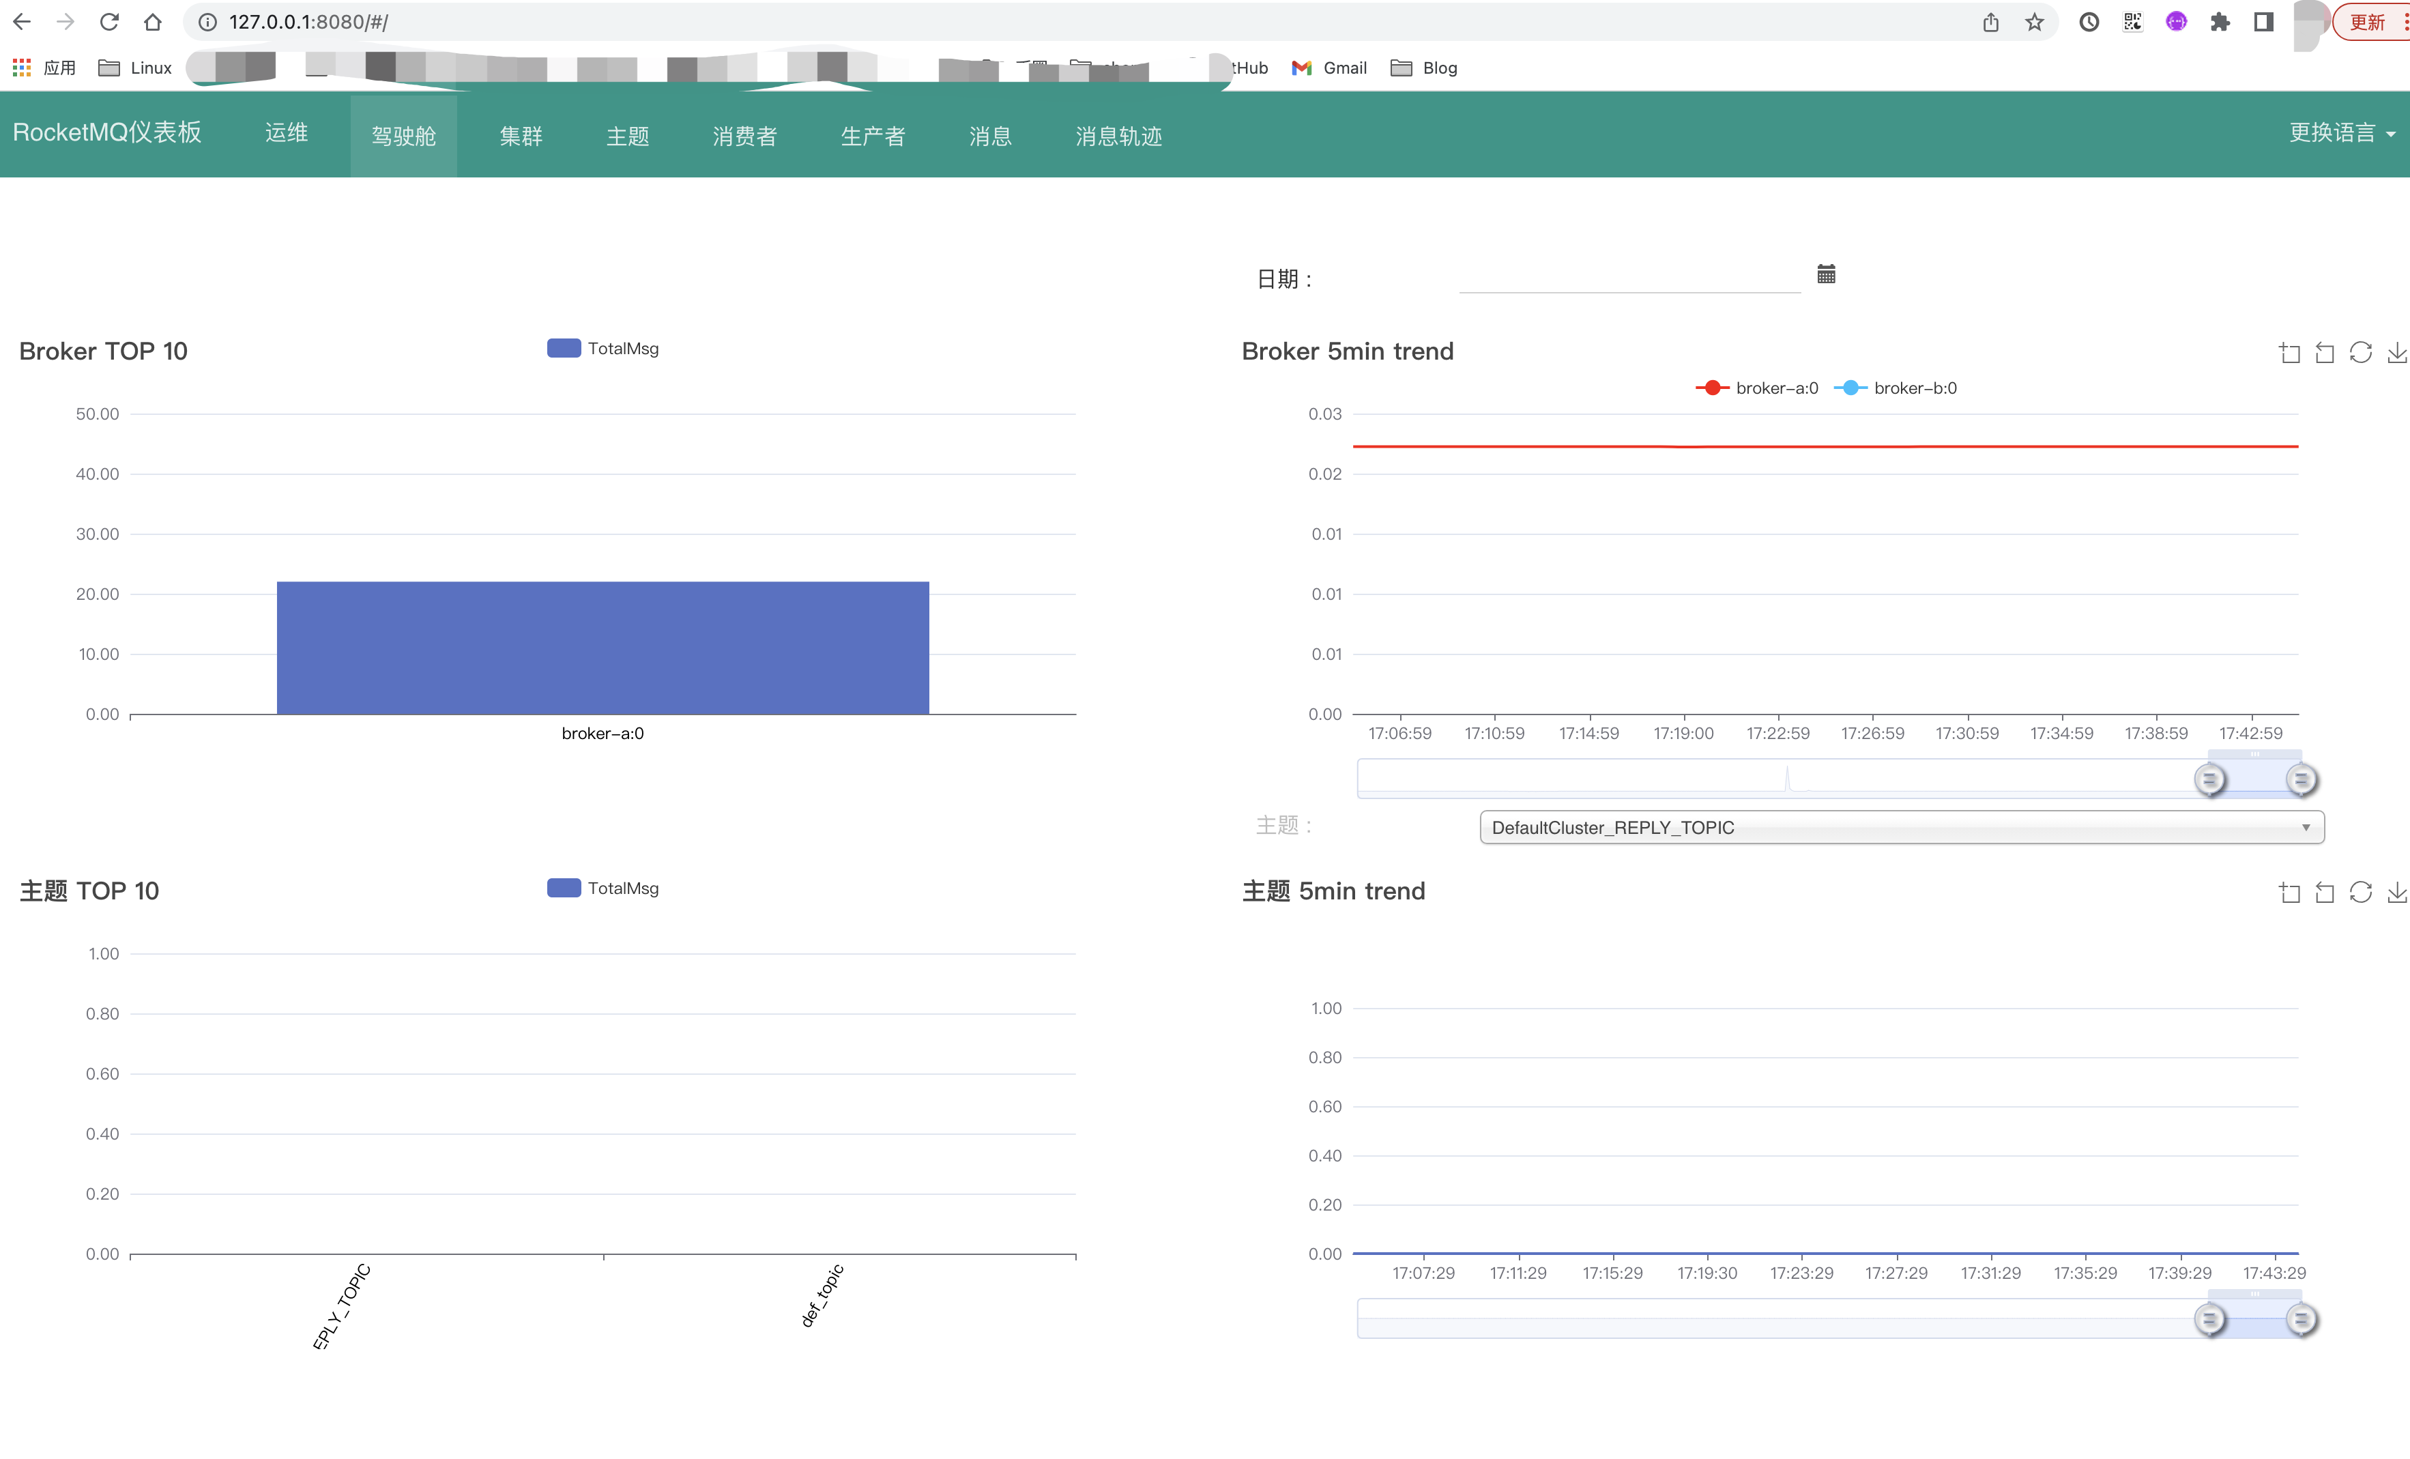
Task: Open the 消费者 consumer tab
Action: (x=745, y=136)
